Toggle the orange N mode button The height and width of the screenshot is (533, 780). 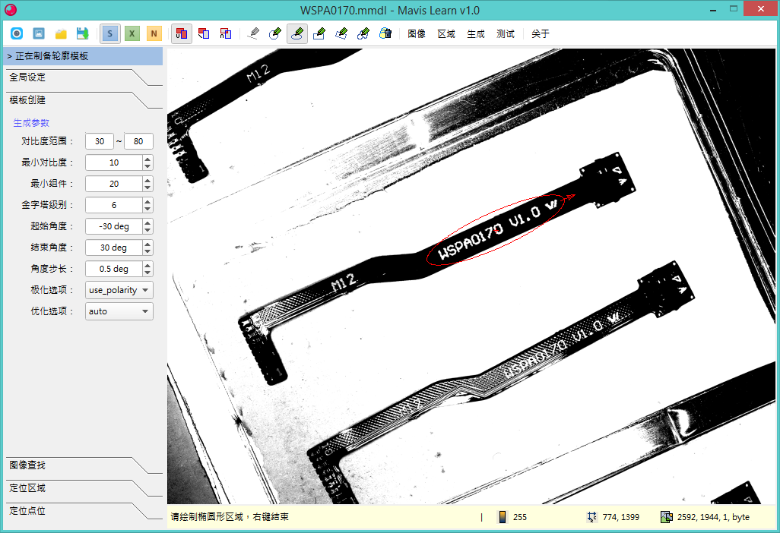[154, 33]
